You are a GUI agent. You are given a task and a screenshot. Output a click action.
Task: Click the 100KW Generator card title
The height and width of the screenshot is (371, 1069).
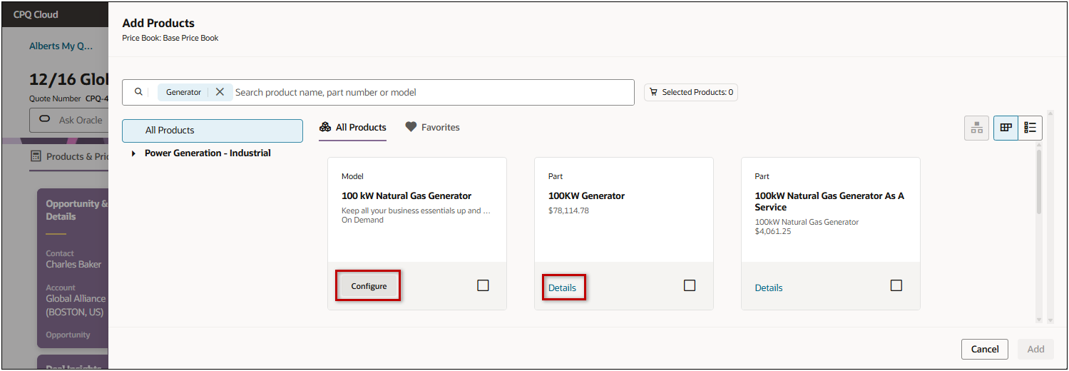click(x=586, y=195)
